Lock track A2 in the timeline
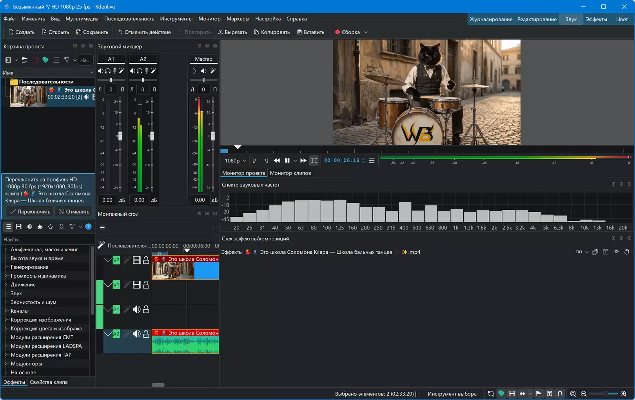This screenshot has height=400, width=635. [146, 334]
